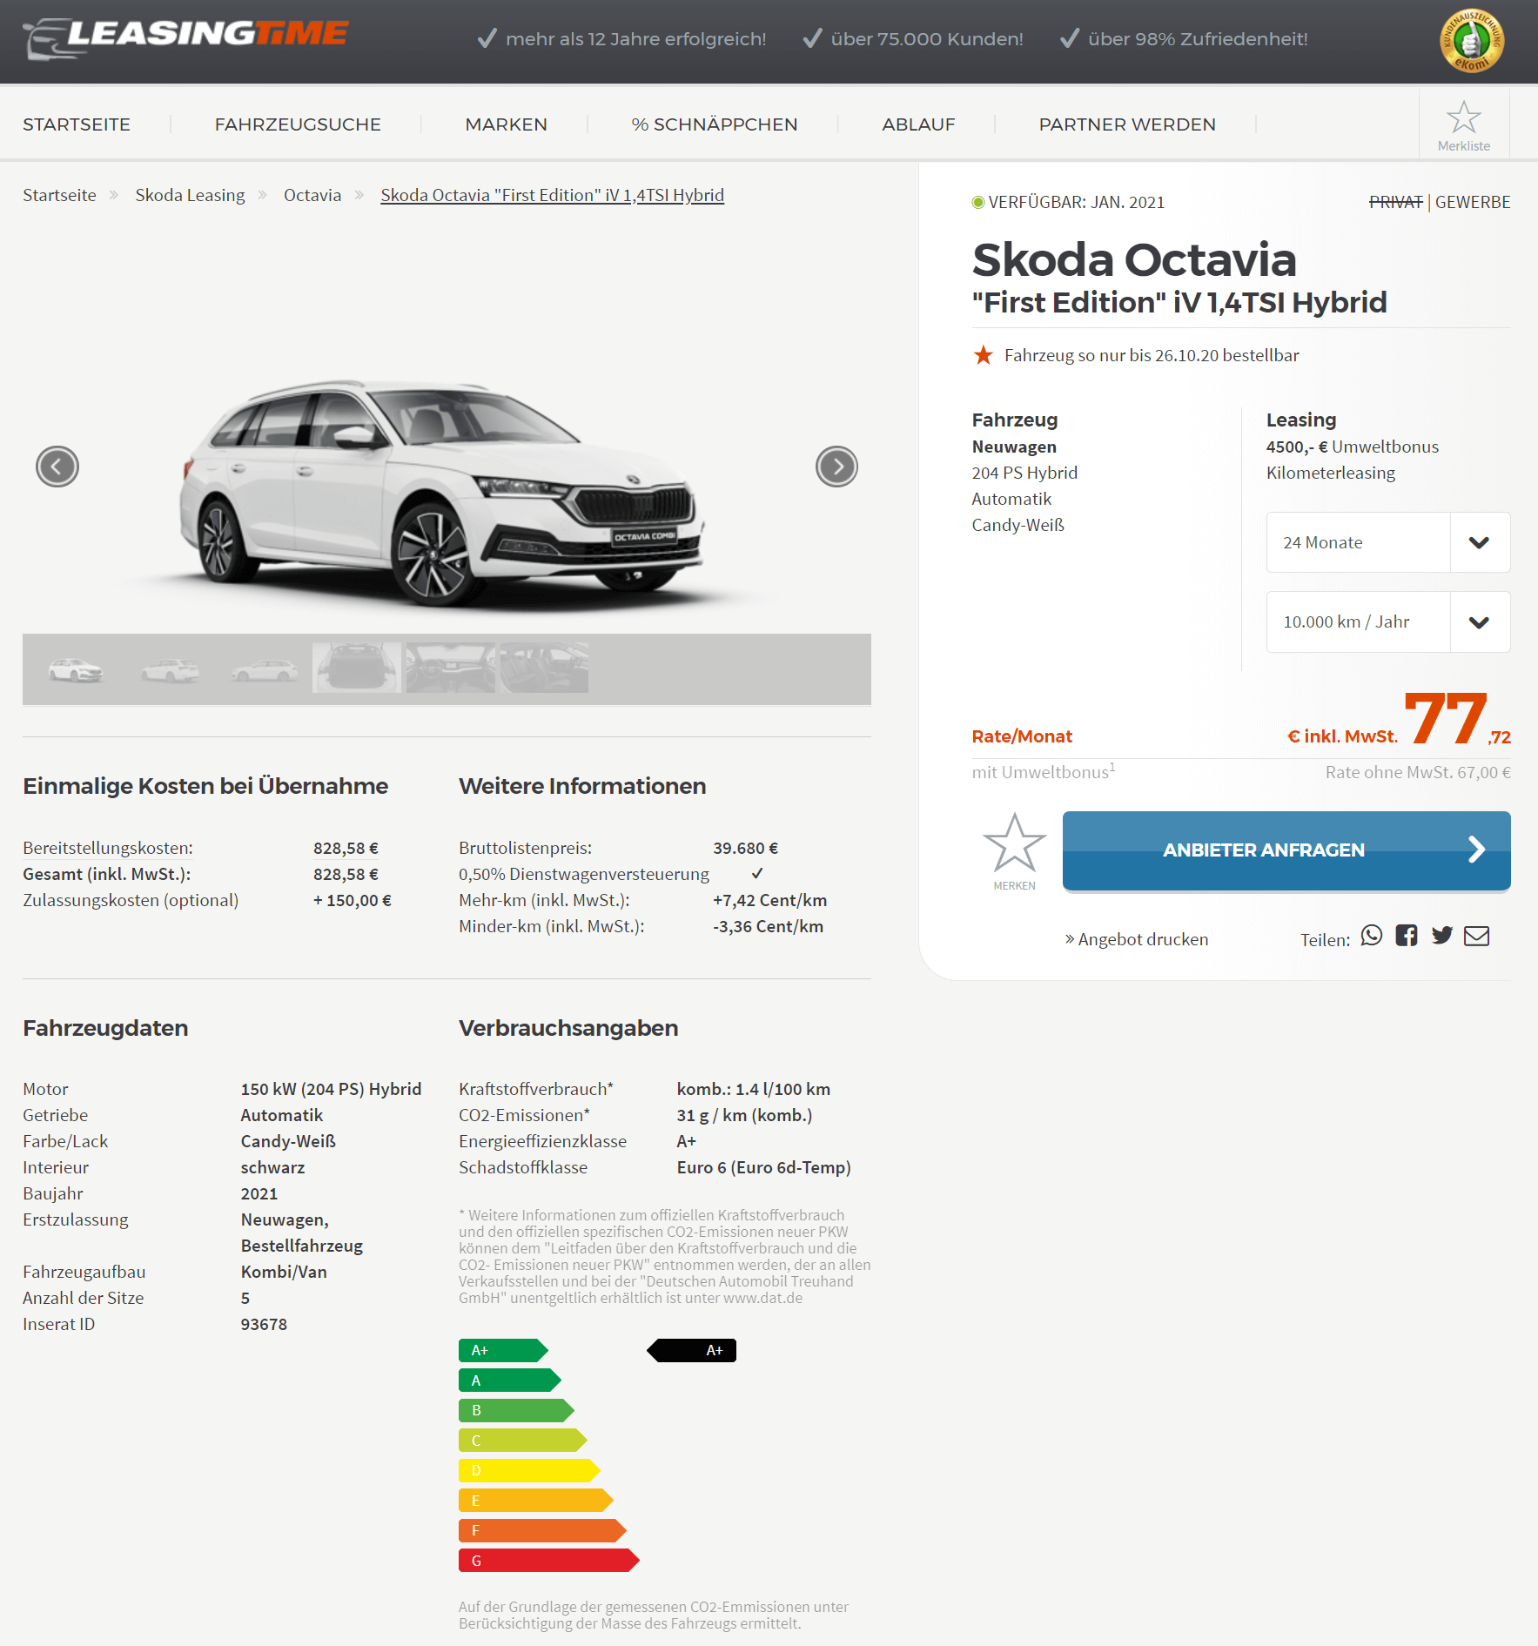Expand the 24 Monate chevron arrow
1538x1646 pixels.
[1479, 542]
